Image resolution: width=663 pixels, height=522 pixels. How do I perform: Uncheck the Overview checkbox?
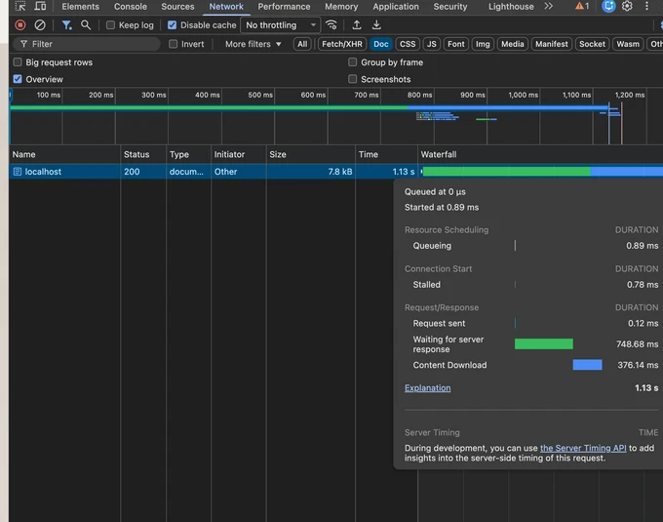18,79
